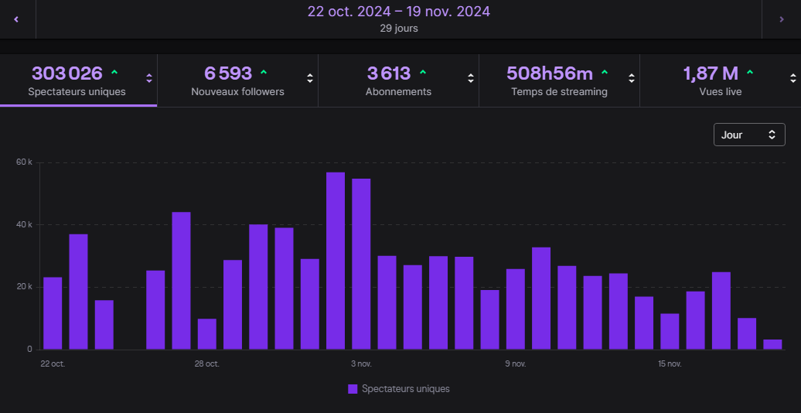Select the Spectateurs uniques tab
The image size is (801, 413).
79,80
